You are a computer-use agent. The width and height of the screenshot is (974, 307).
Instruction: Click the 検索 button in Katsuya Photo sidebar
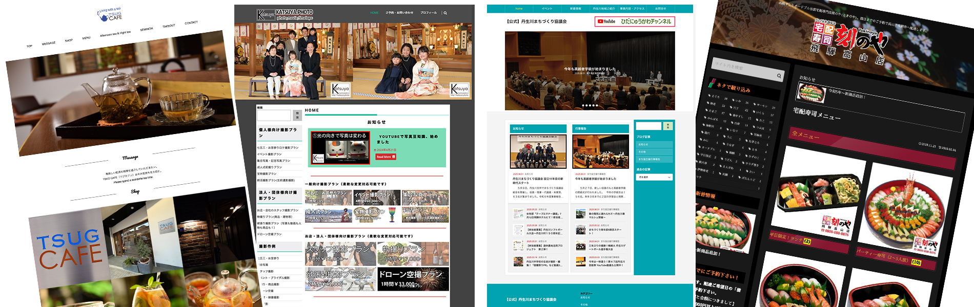click(297, 116)
